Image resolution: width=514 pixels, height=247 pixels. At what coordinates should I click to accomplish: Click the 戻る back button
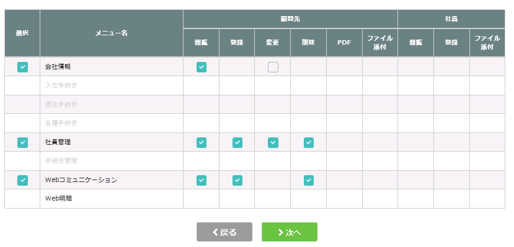224,232
